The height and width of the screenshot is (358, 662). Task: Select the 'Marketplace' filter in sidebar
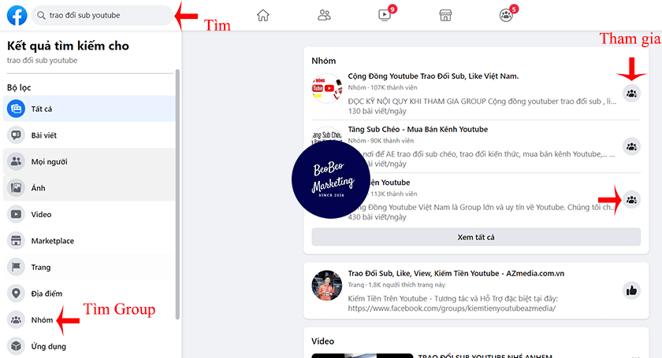tap(89, 241)
